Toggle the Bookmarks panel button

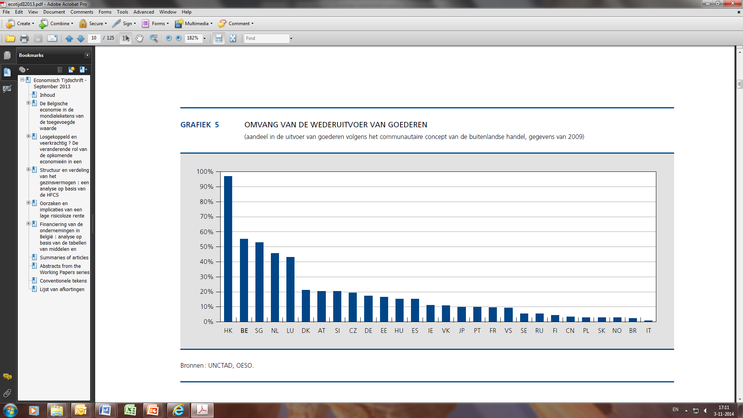coord(7,72)
